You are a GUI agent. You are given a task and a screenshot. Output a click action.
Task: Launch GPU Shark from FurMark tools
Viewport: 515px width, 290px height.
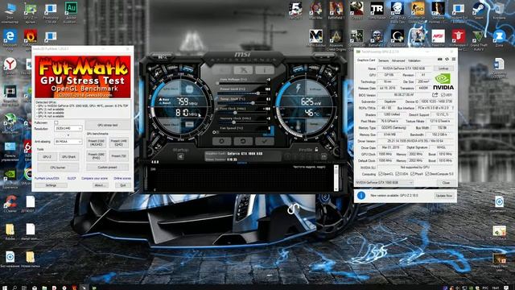pos(68,157)
